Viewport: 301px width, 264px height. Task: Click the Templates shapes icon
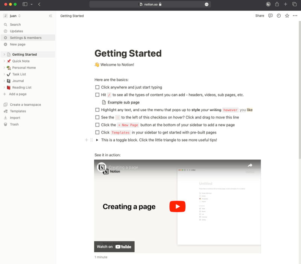pyautogui.click(x=6, y=111)
